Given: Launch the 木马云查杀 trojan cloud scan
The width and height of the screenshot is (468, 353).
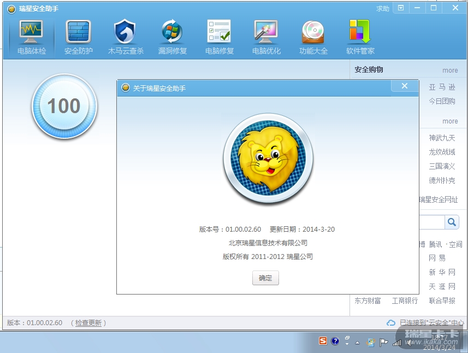Looking at the screenshot, I should 126,38.
